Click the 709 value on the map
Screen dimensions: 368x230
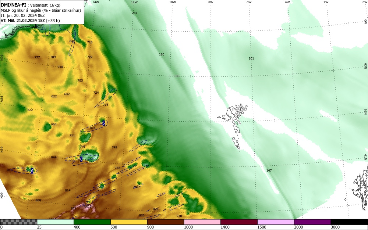[53, 57]
